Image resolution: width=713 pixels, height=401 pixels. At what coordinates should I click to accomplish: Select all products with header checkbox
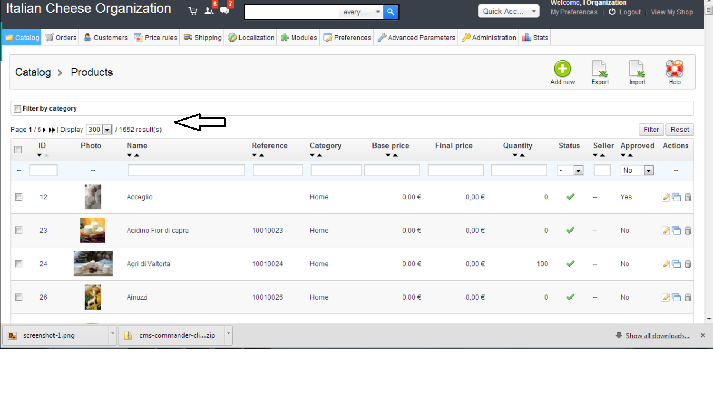[18, 150]
